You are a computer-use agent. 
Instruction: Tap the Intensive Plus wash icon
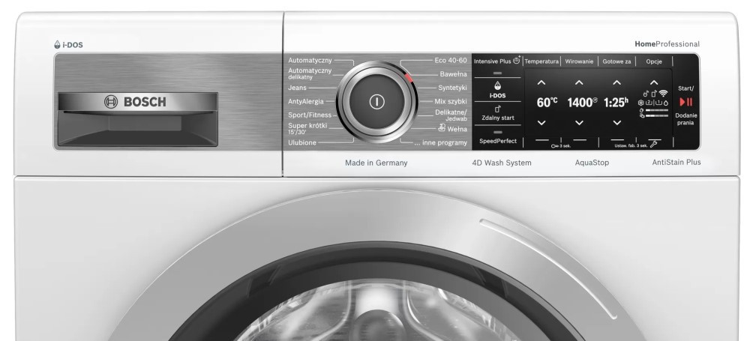click(517, 59)
